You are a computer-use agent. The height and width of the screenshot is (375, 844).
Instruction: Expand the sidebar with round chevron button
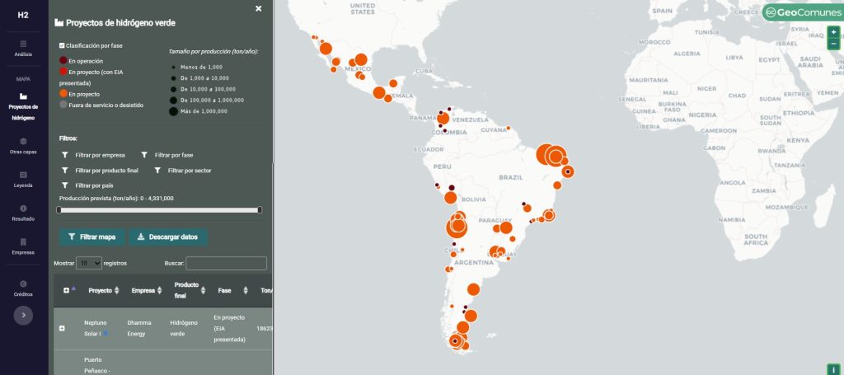coord(23,316)
